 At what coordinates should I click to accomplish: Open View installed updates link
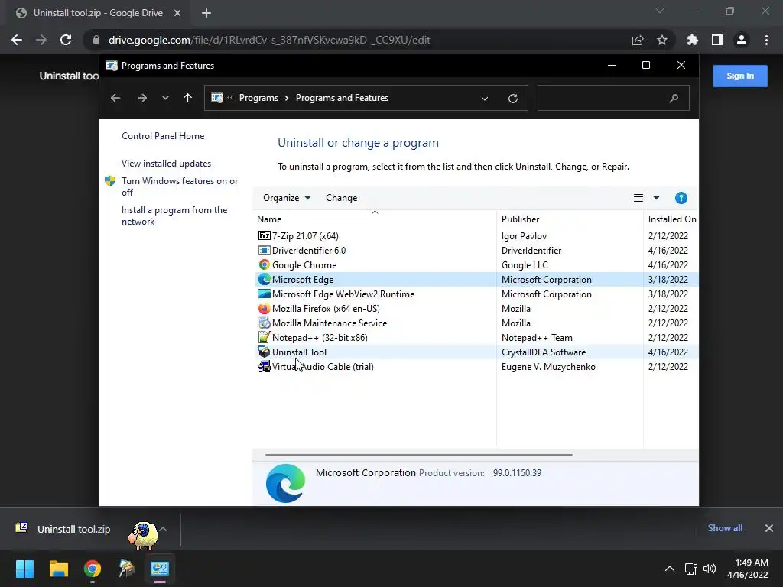pyautogui.click(x=166, y=164)
